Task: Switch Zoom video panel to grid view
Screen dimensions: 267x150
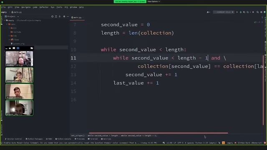Action: coord(18,48)
